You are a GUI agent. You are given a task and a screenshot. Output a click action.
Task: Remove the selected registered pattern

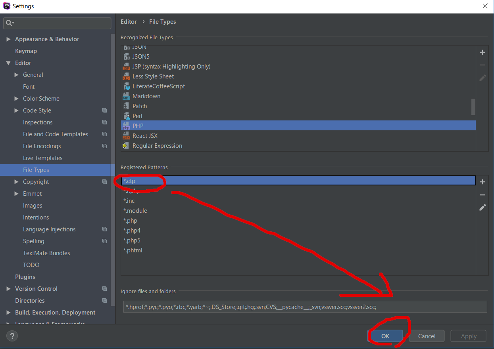(x=482, y=195)
